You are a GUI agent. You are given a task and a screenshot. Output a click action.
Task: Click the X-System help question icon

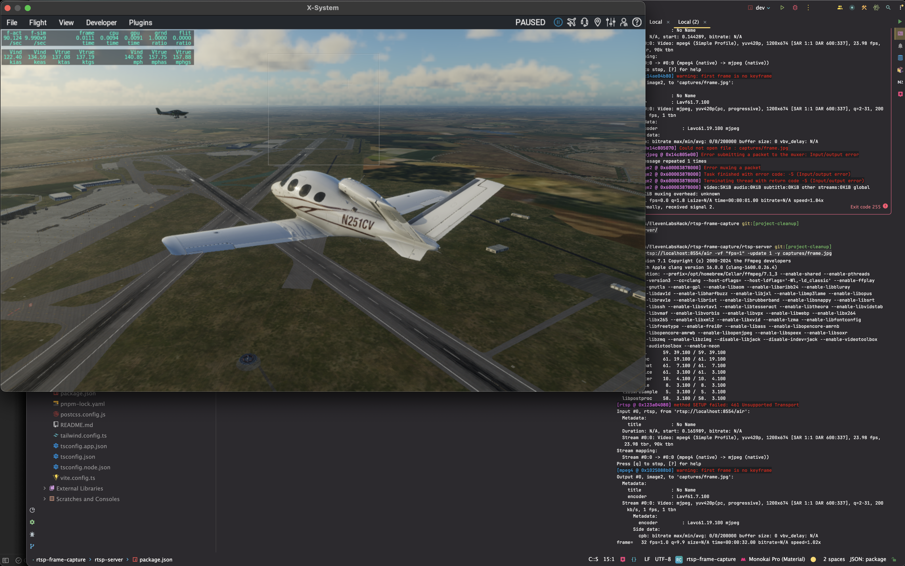pyautogui.click(x=637, y=22)
